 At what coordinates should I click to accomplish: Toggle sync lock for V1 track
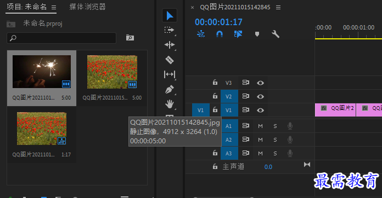(245, 110)
